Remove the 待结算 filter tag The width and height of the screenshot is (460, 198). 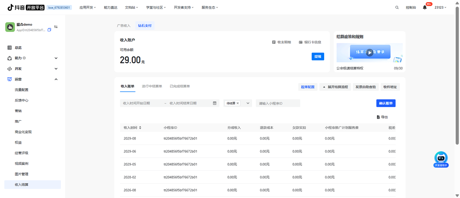point(238,103)
